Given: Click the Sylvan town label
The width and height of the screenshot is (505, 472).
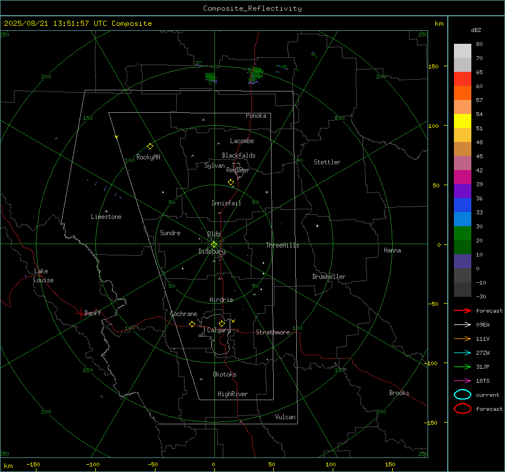Looking at the screenshot, I should click(x=214, y=166).
